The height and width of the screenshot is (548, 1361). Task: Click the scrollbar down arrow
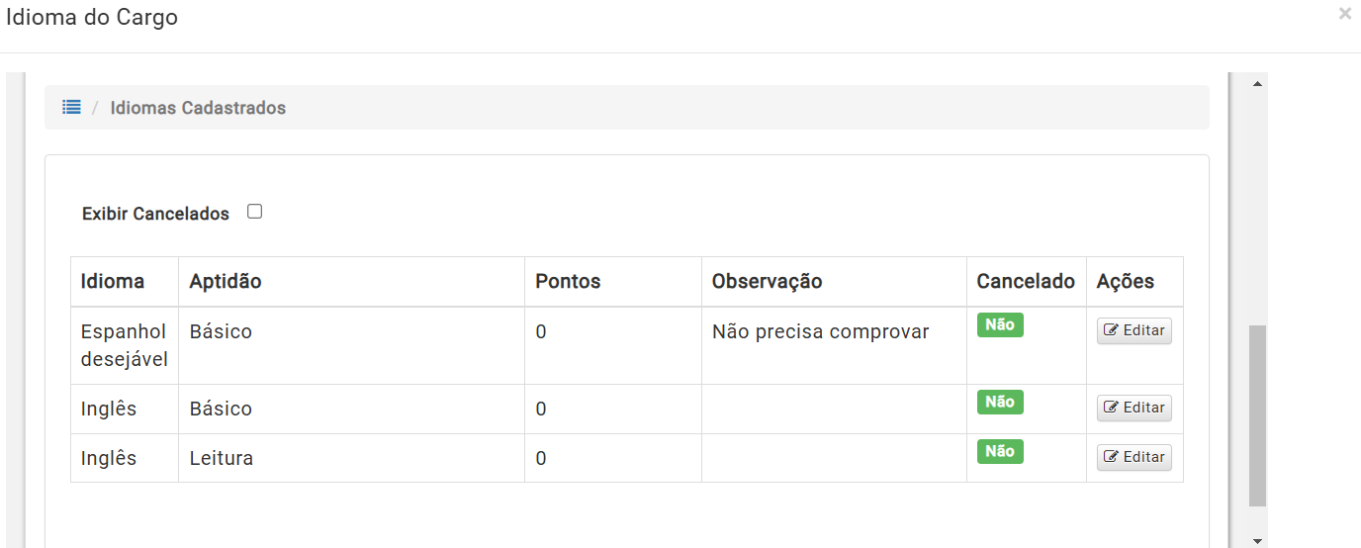[x=1257, y=540]
